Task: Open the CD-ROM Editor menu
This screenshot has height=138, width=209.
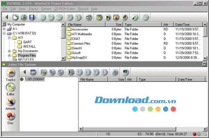Action: pos(65,9)
